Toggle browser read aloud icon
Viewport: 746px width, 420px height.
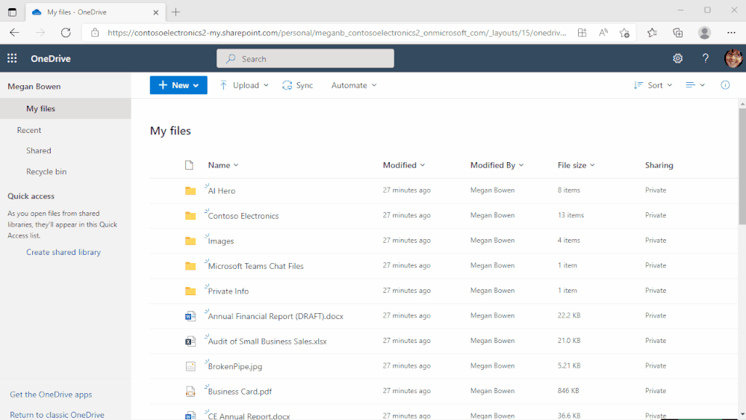tap(603, 33)
